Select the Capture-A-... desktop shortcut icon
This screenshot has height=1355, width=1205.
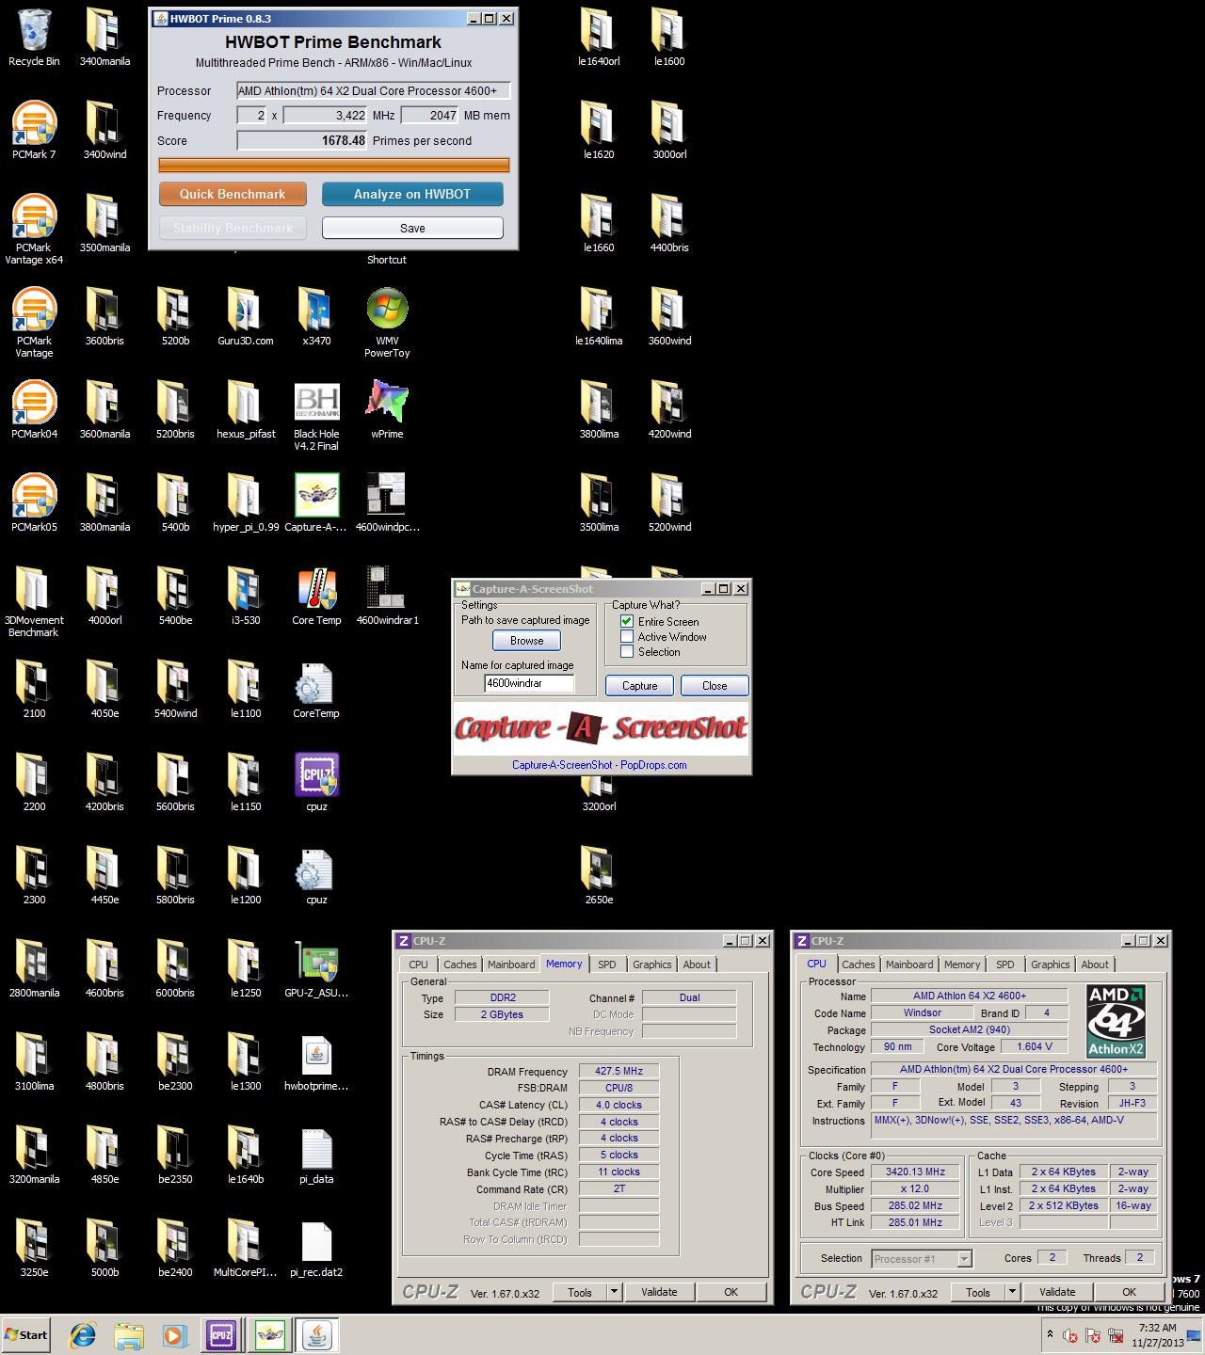point(316,497)
